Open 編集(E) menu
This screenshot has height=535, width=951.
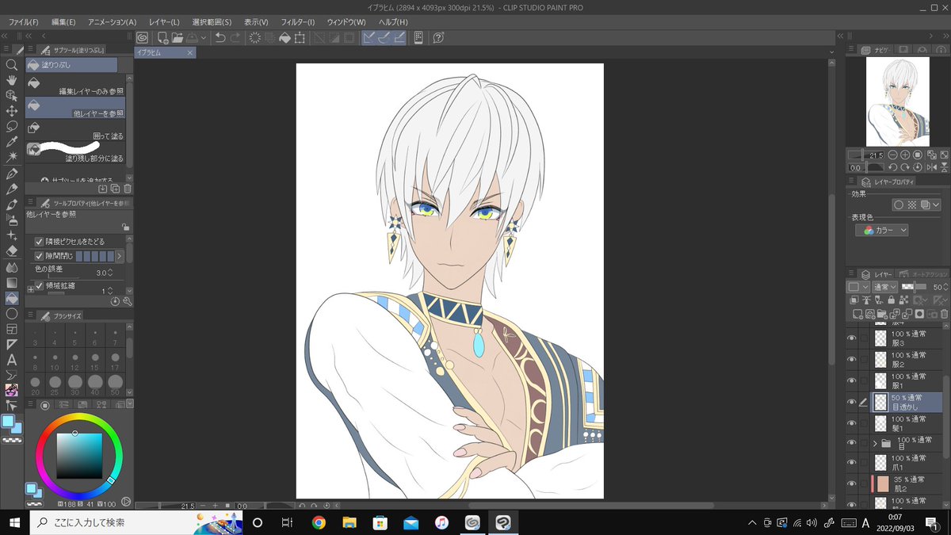(x=63, y=21)
